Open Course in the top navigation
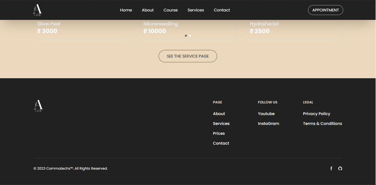The height and width of the screenshot is (185, 376). (x=170, y=10)
